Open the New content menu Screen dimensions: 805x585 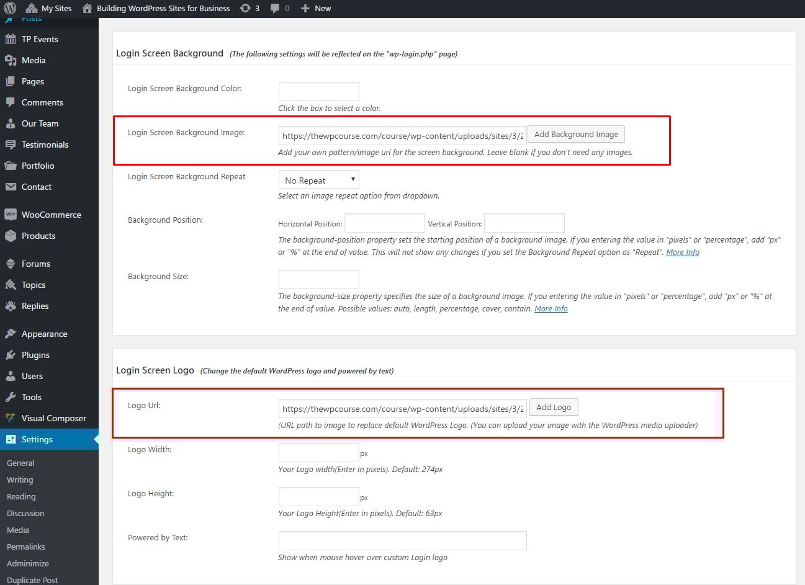(316, 8)
